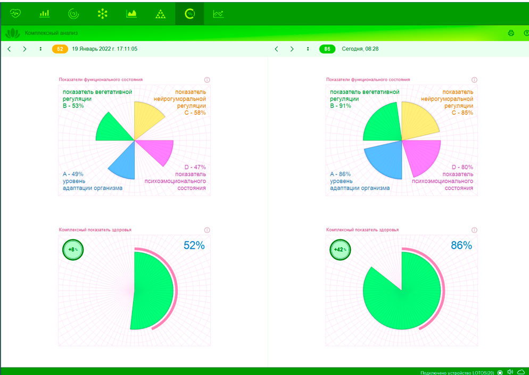Click the Комплексный анализ header title

[x=51, y=33]
